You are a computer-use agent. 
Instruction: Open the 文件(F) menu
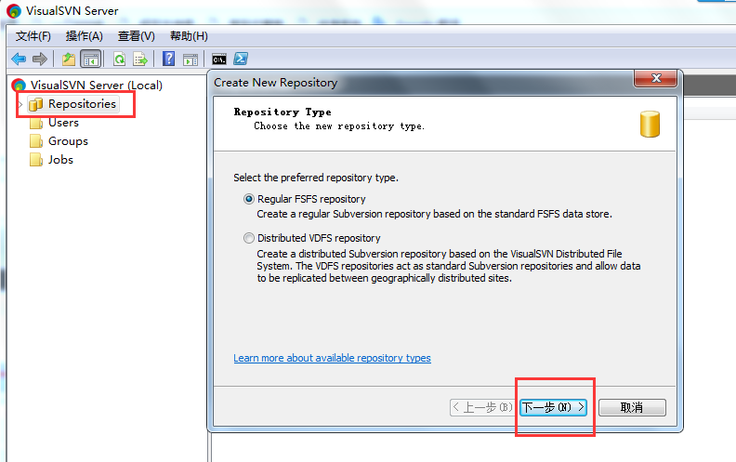(33, 36)
